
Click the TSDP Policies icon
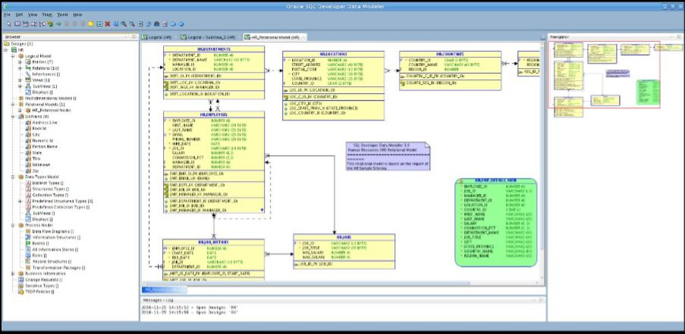tap(20, 292)
